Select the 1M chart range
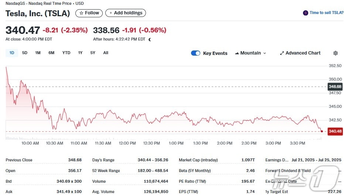 click(38, 53)
